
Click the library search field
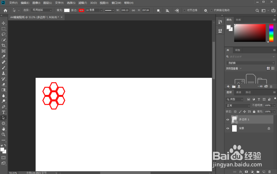250,57
